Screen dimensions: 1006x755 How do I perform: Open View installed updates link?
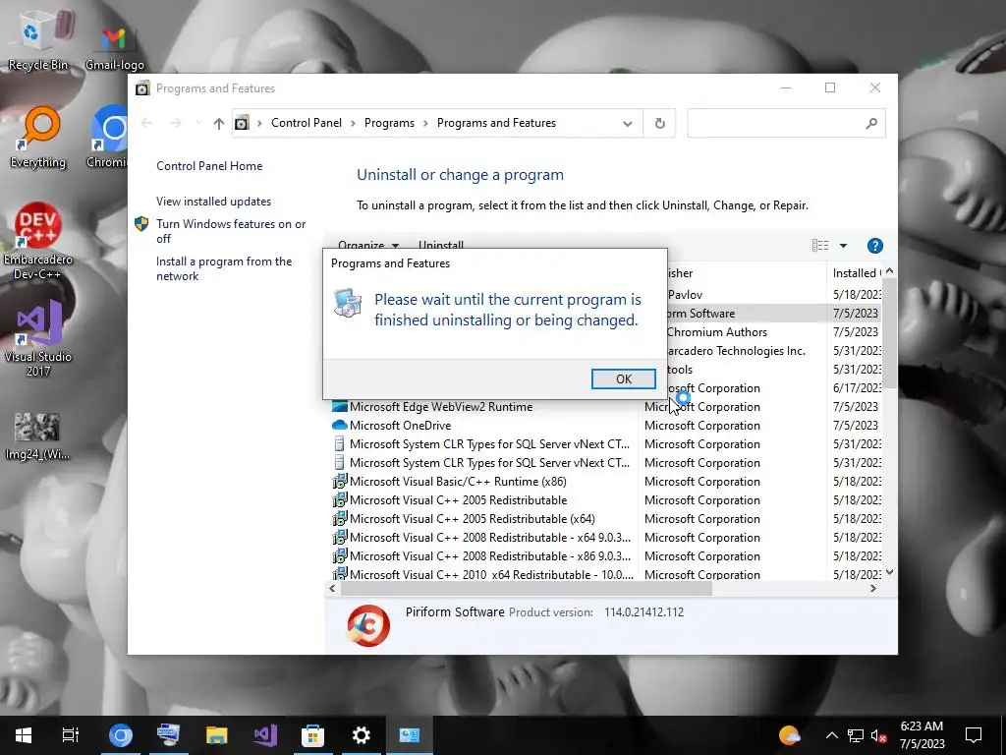point(213,201)
